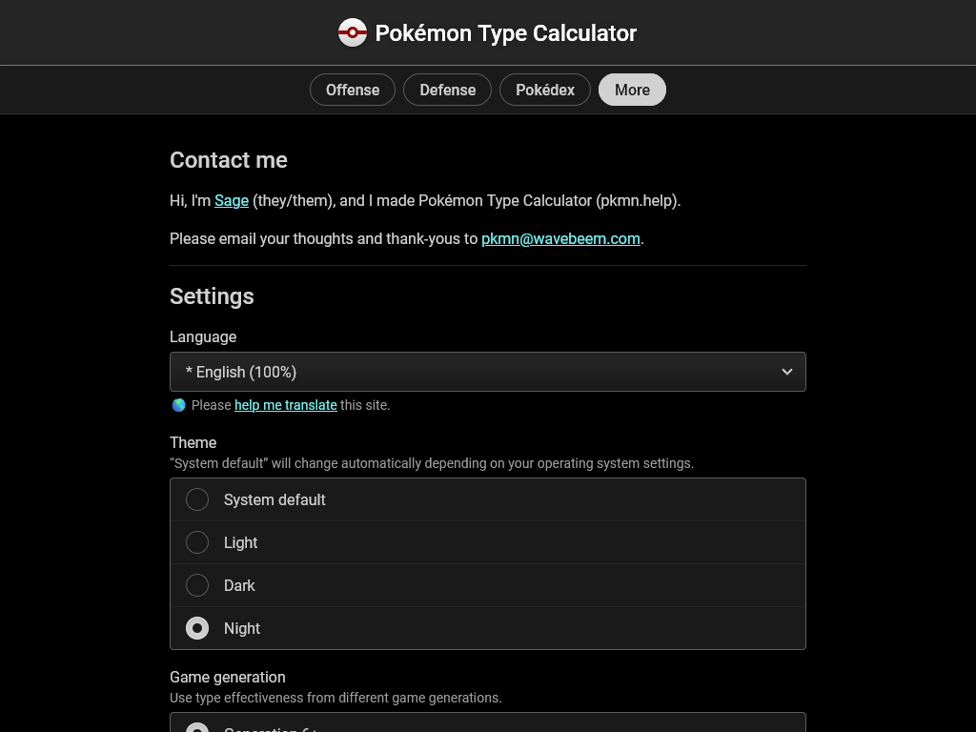Image resolution: width=976 pixels, height=732 pixels.
Task: Follow the help me translate link
Action: coord(286,405)
